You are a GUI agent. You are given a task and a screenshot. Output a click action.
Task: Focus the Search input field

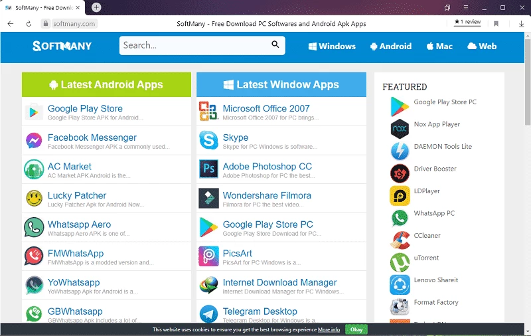(194, 45)
